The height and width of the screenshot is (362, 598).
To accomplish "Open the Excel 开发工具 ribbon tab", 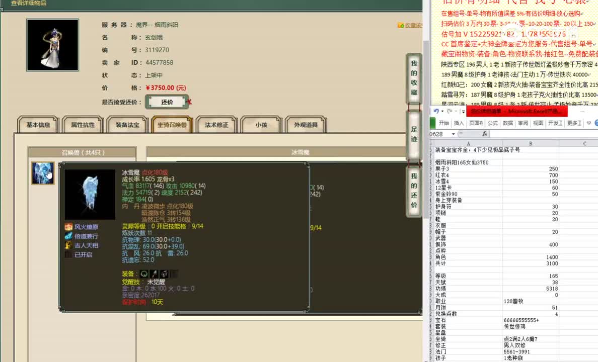I will 555,123.
